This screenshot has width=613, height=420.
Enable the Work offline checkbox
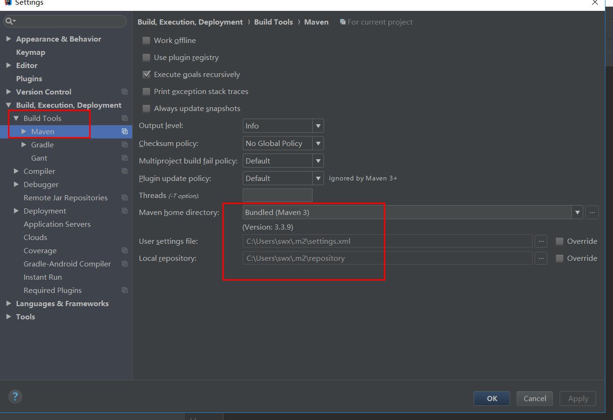(x=146, y=41)
